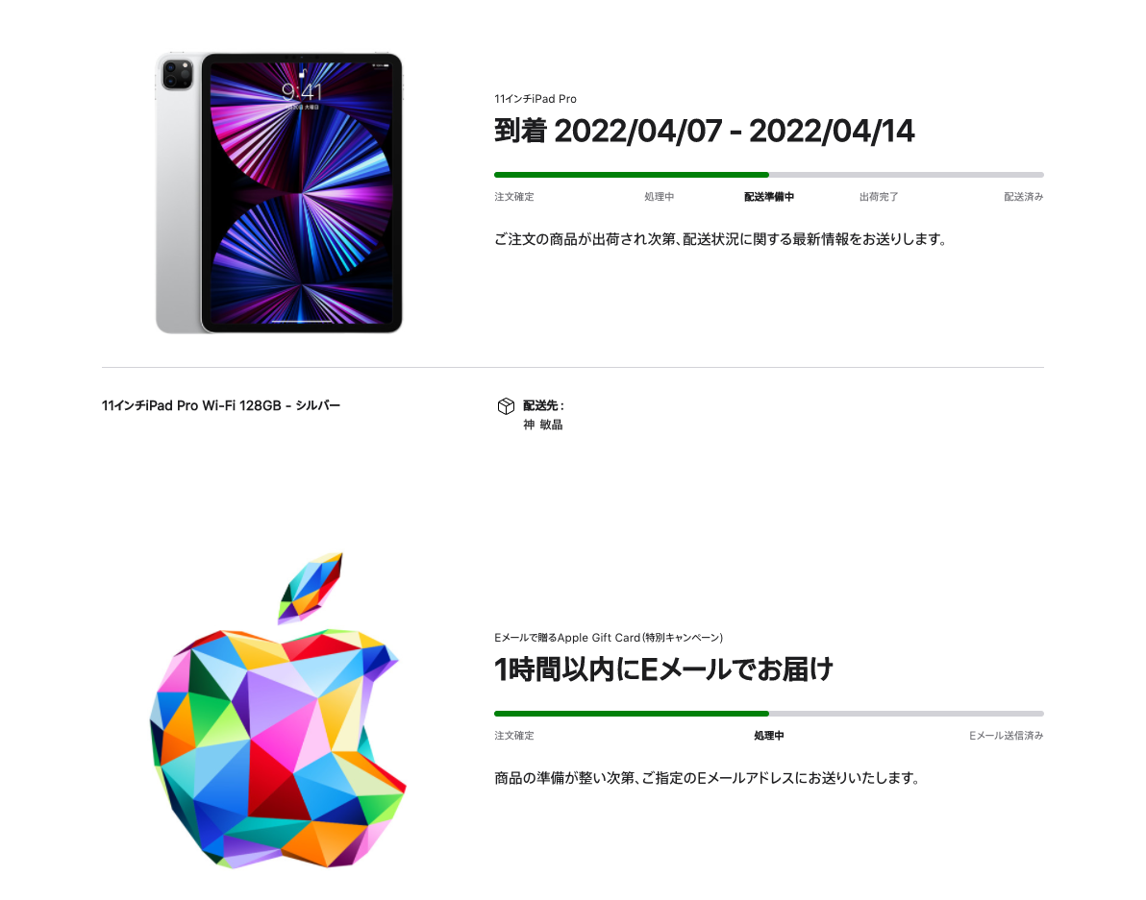This screenshot has height=900, width=1146.
Task: Click the 11インチiPad Pro Wi-Fi 128GB - シルバー product name
Action: (221, 405)
